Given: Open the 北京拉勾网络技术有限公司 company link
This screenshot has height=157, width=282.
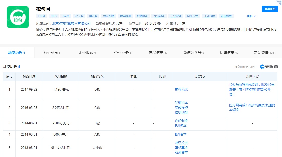Looking at the screenshot, I should pyautogui.click(x=71, y=23).
